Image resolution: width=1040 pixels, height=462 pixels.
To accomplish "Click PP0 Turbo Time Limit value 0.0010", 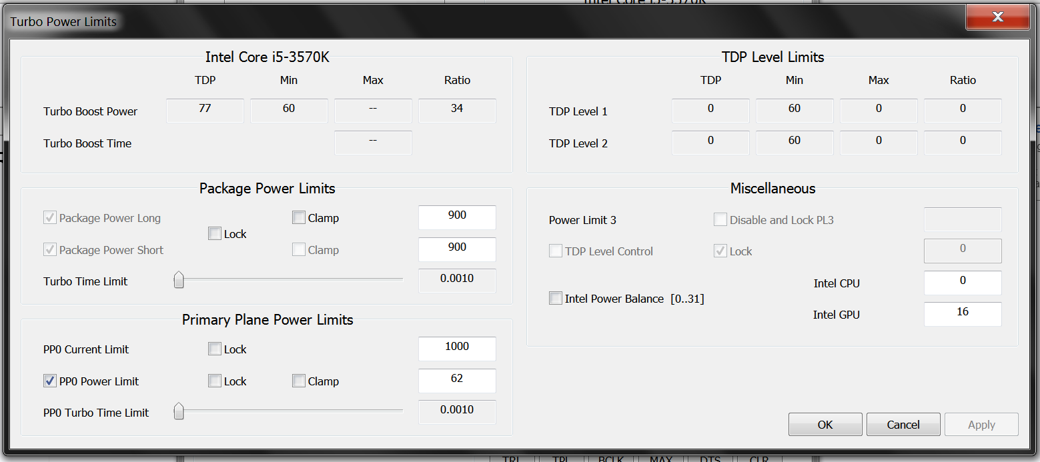I will (457, 412).
